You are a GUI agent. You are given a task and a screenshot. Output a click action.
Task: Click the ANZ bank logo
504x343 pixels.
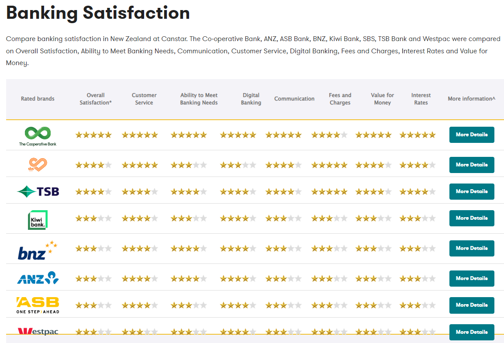point(38,278)
